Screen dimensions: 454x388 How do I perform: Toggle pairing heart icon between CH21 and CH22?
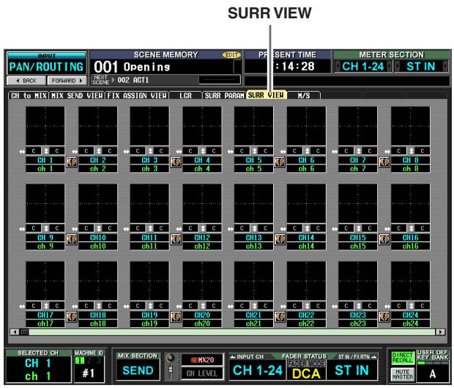pyautogui.click(x=280, y=317)
